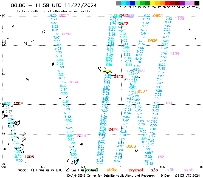203x178 pixels.
Task: Click the bright red 33 ft legend swatch
Action: click(x=167, y=3)
